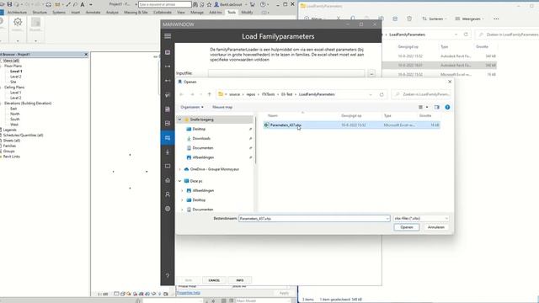Click the star favorites icon in Revit title bar
This screenshot has width=539, height=303.
209,4
